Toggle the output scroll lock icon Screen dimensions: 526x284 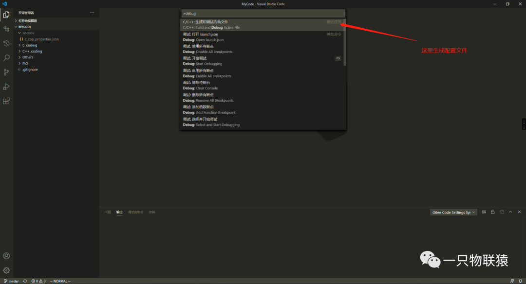click(493, 212)
